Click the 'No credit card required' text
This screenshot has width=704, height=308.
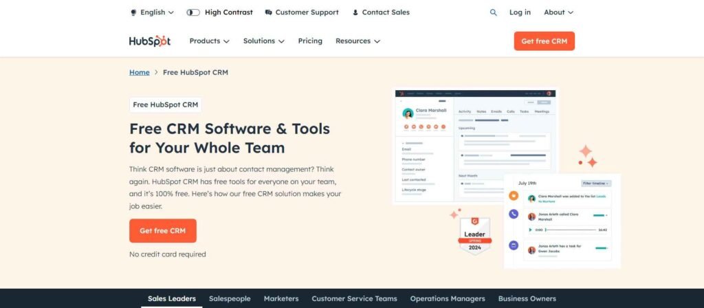click(168, 254)
